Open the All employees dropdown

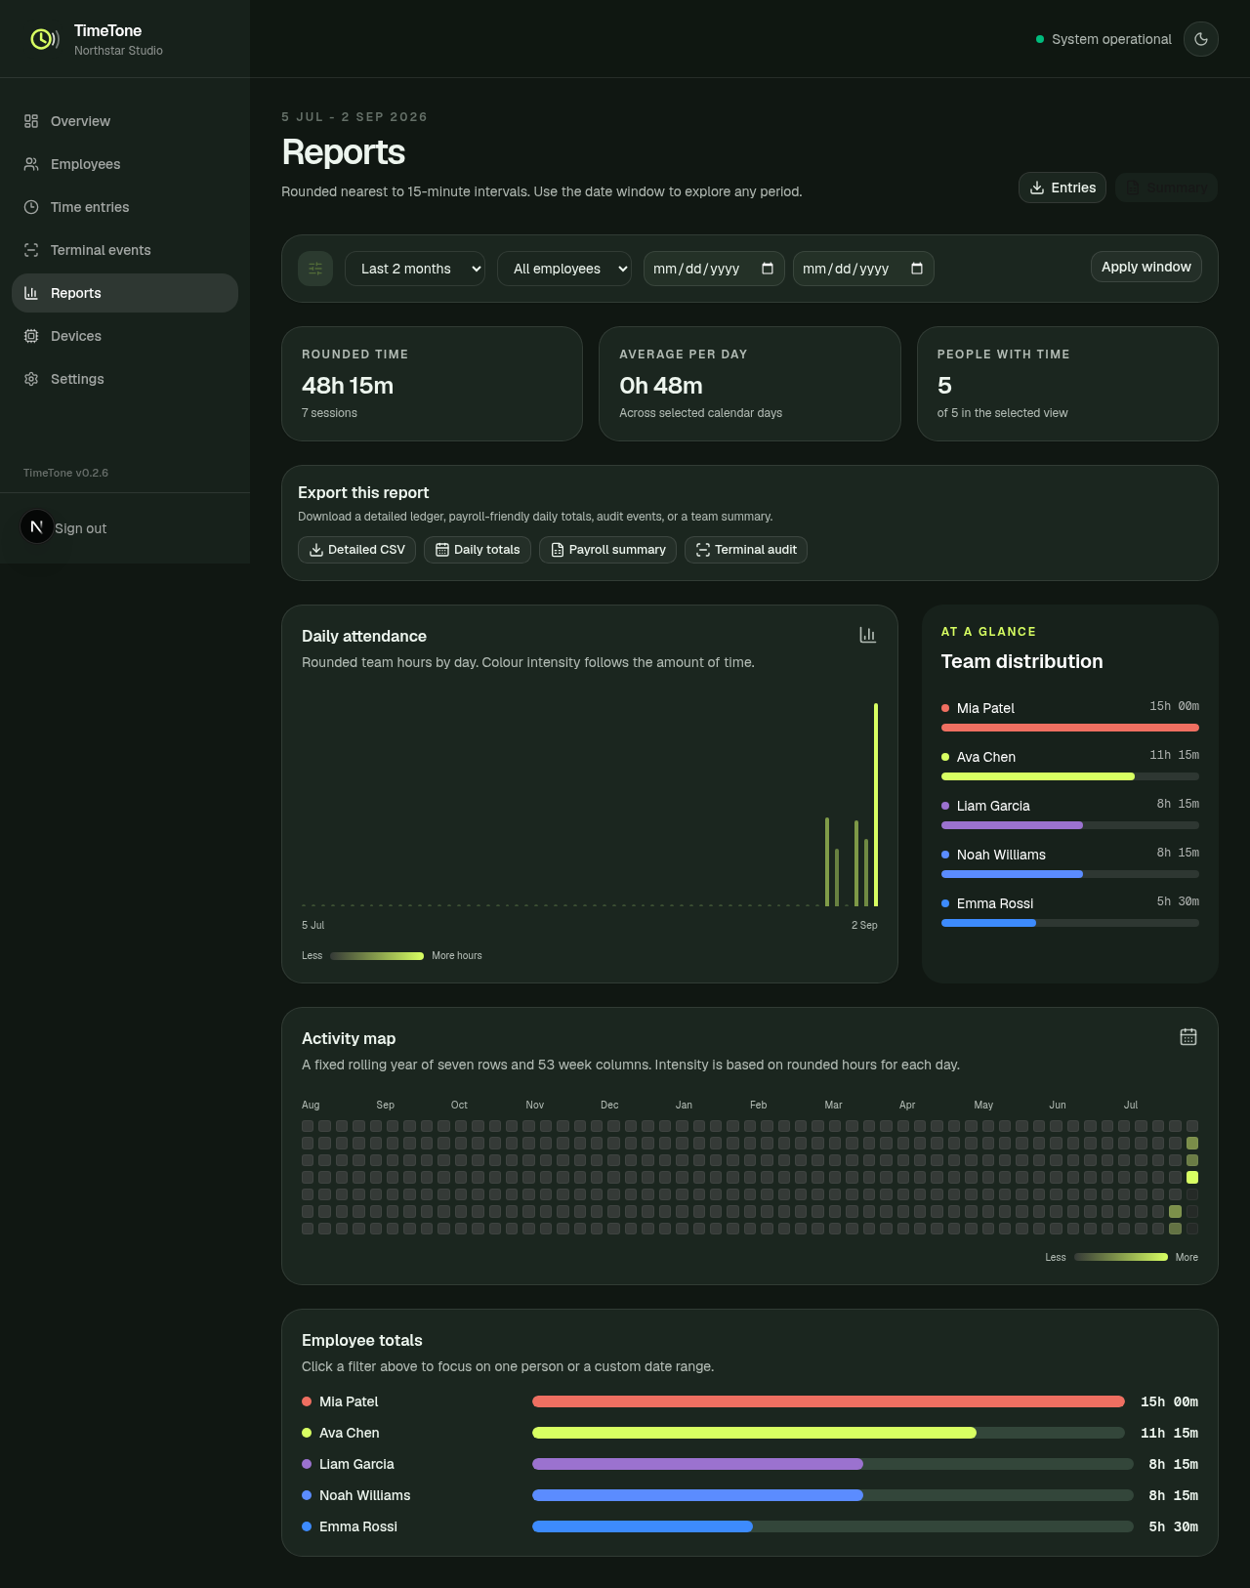(564, 269)
